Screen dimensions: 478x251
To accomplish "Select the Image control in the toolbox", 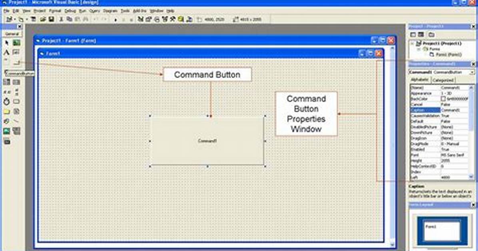I will [7, 131].
